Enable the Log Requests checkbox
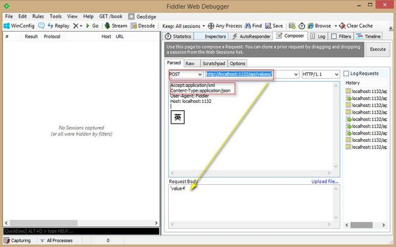 click(346, 74)
